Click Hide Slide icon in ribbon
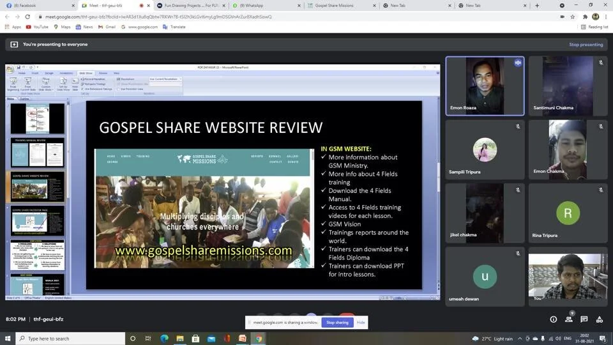This screenshot has height=345, width=613. tap(75, 85)
